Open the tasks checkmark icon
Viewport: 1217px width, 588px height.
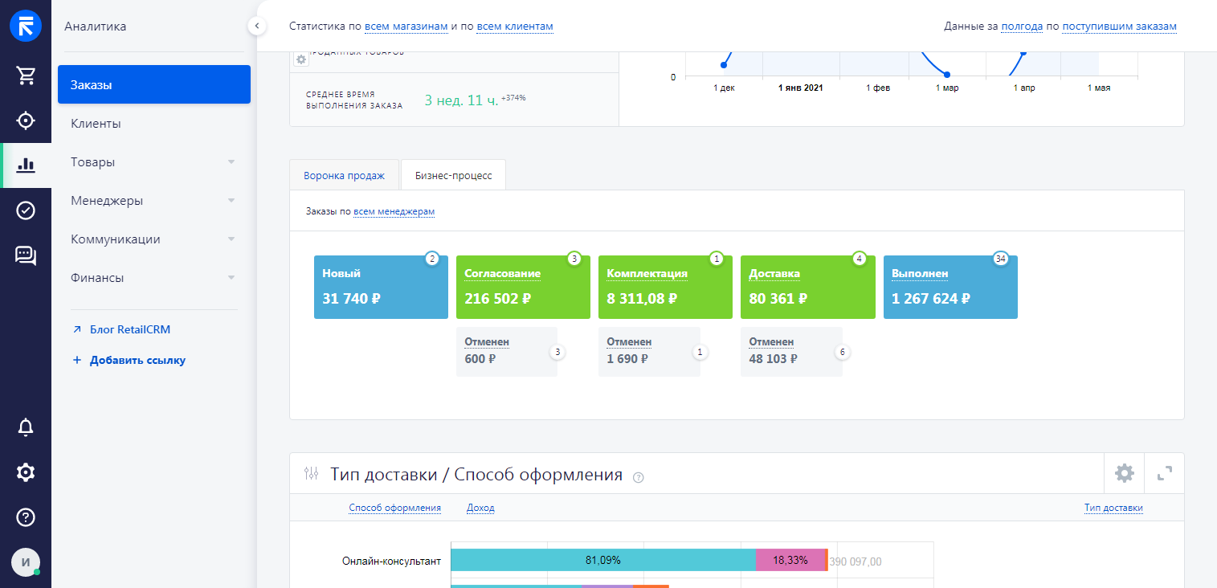[x=26, y=210]
